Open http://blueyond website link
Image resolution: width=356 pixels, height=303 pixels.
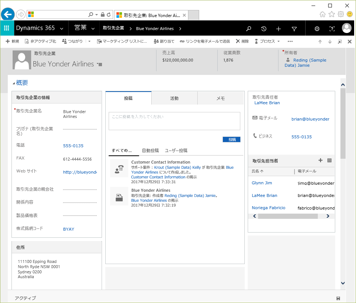(80, 172)
